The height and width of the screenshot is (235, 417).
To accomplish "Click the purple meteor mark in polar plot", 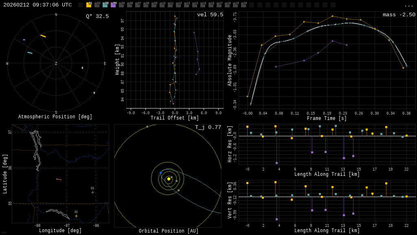I will [24, 40].
